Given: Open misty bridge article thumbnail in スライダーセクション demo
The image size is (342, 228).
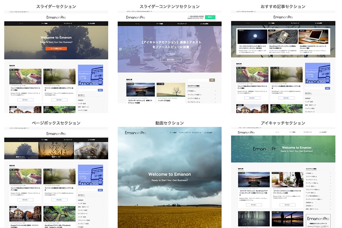Looking at the screenshot, I should point(59,76).
